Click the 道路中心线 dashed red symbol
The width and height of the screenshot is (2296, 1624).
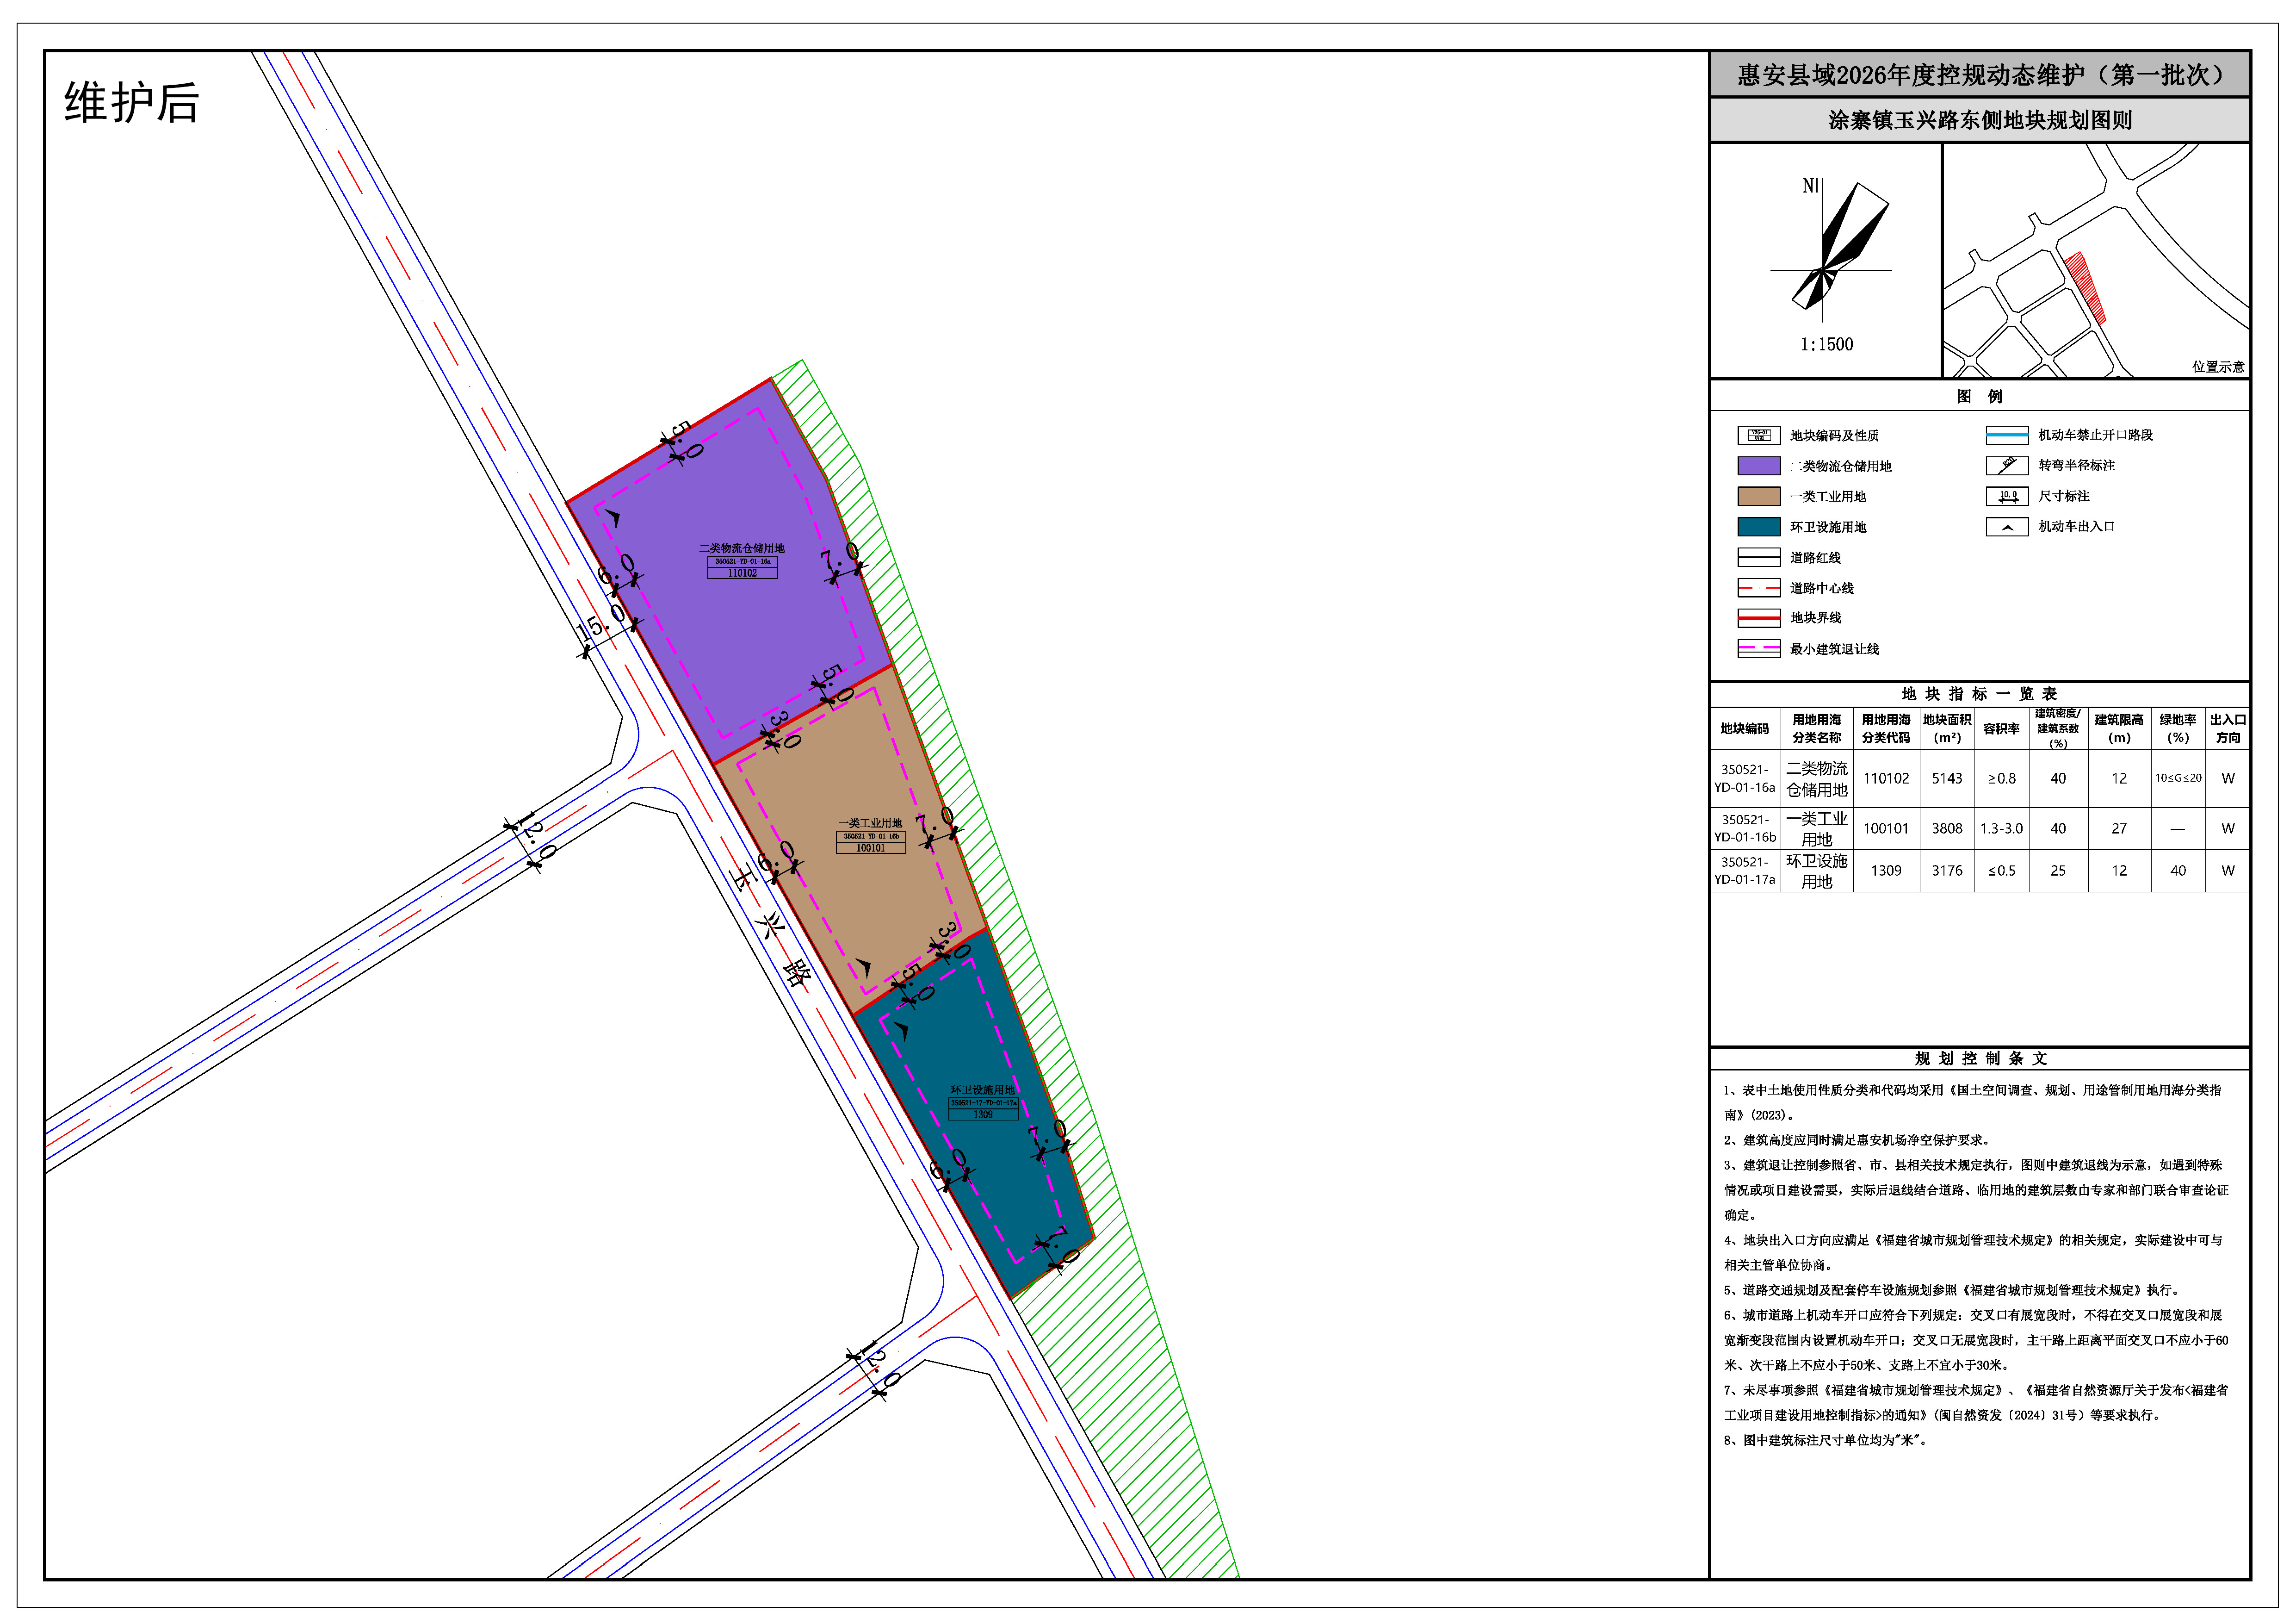pyautogui.click(x=1758, y=588)
